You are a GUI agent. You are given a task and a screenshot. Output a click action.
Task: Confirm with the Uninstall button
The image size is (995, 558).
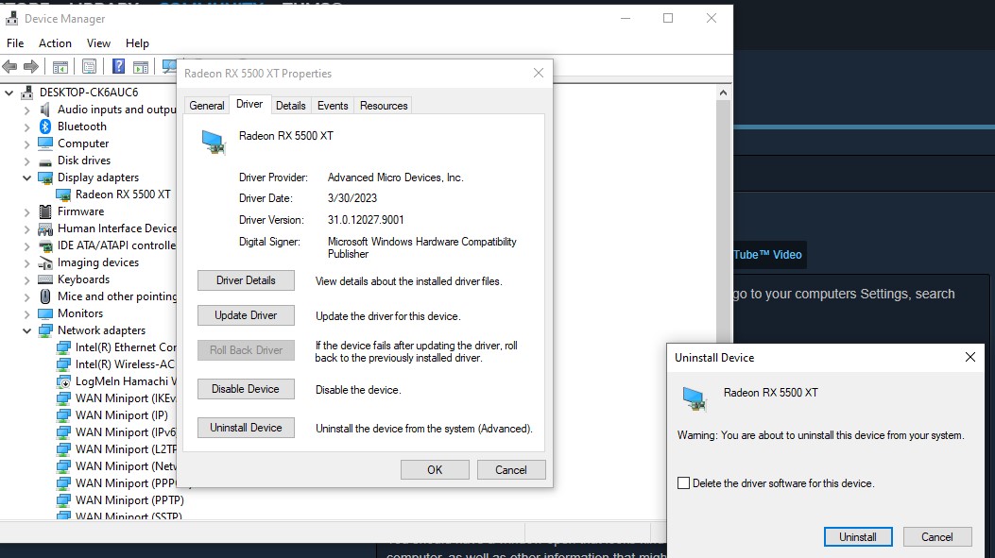858,537
